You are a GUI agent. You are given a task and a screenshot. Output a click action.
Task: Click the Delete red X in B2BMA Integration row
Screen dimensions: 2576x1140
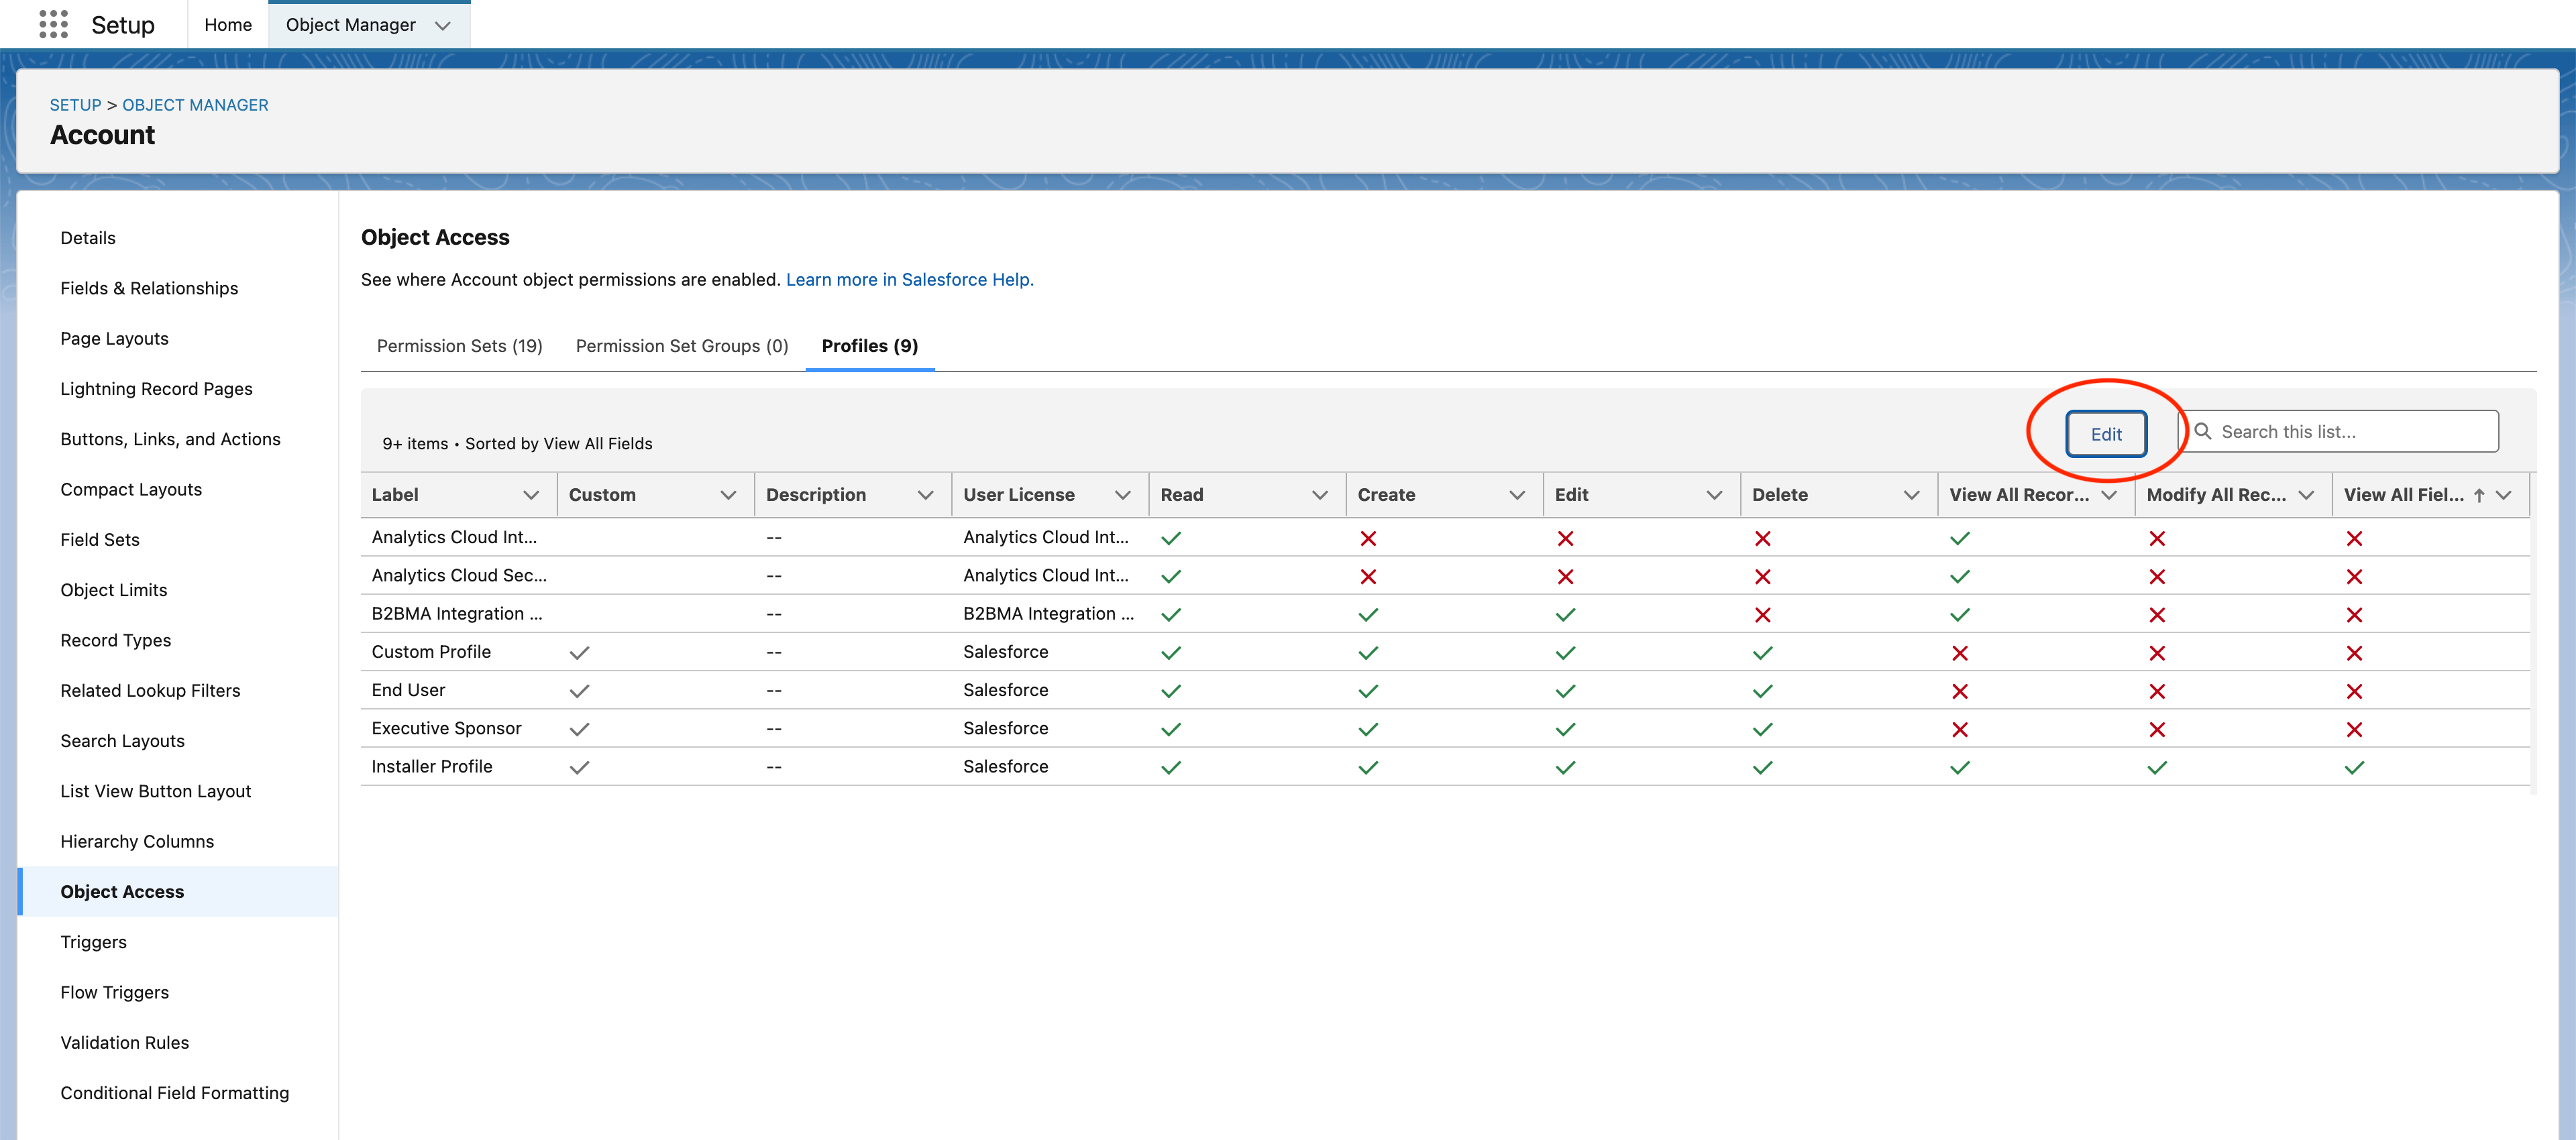click(1762, 614)
